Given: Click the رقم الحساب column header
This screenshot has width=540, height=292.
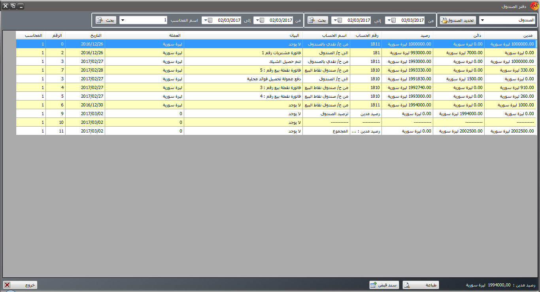Looking at the screenshot, I should point(366,35).
